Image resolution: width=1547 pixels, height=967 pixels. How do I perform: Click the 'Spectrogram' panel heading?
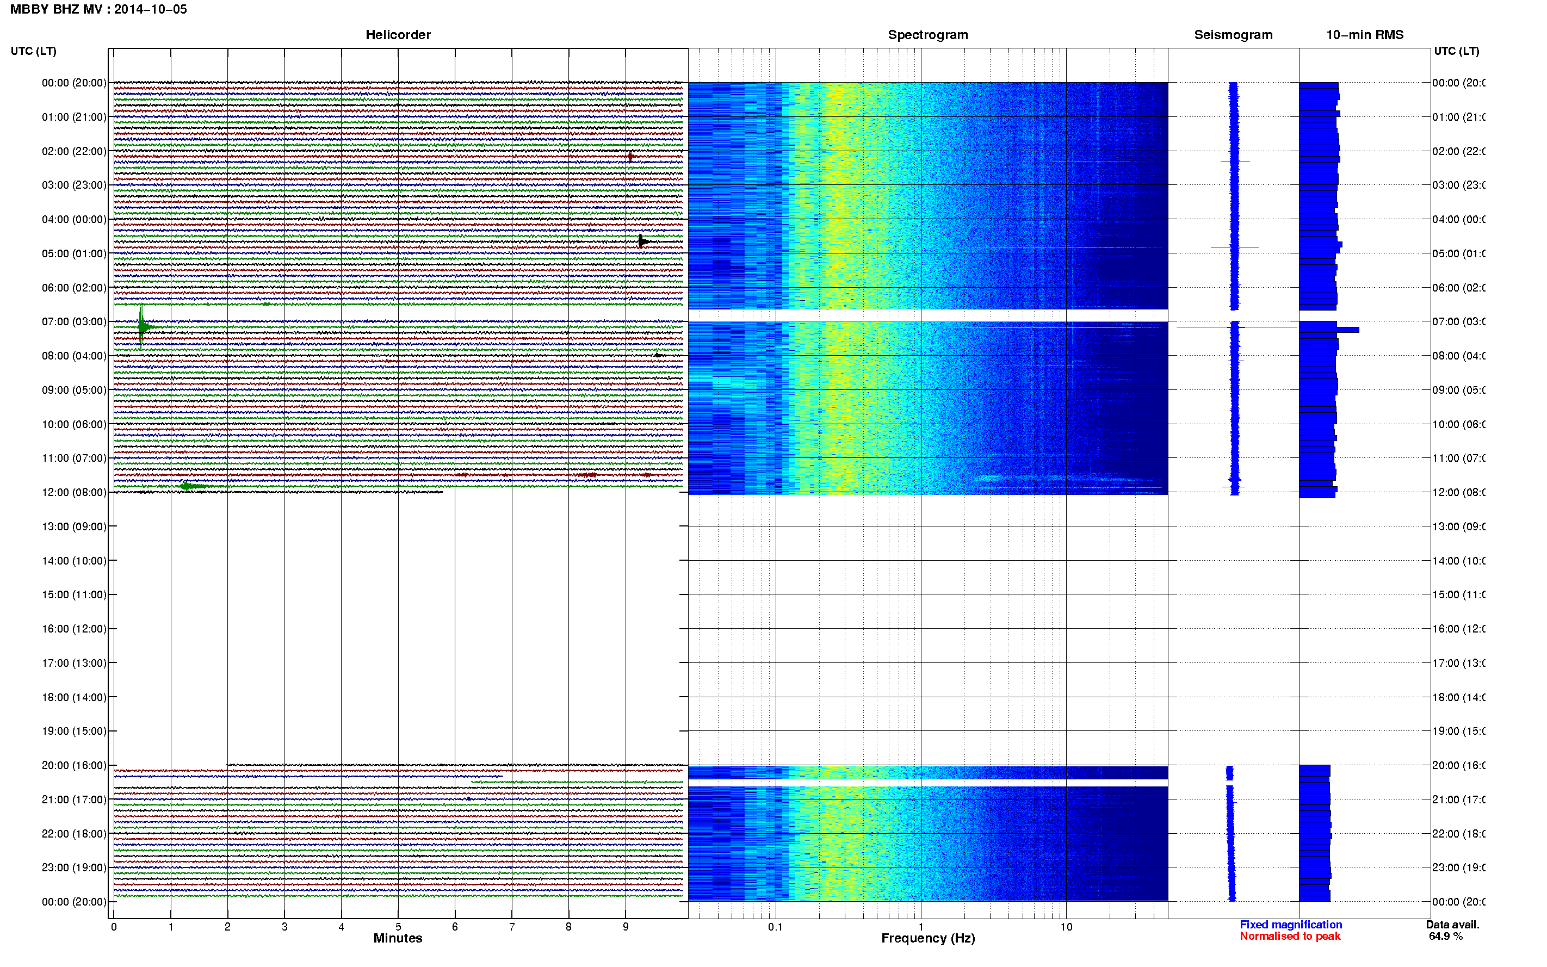(927, 35)
